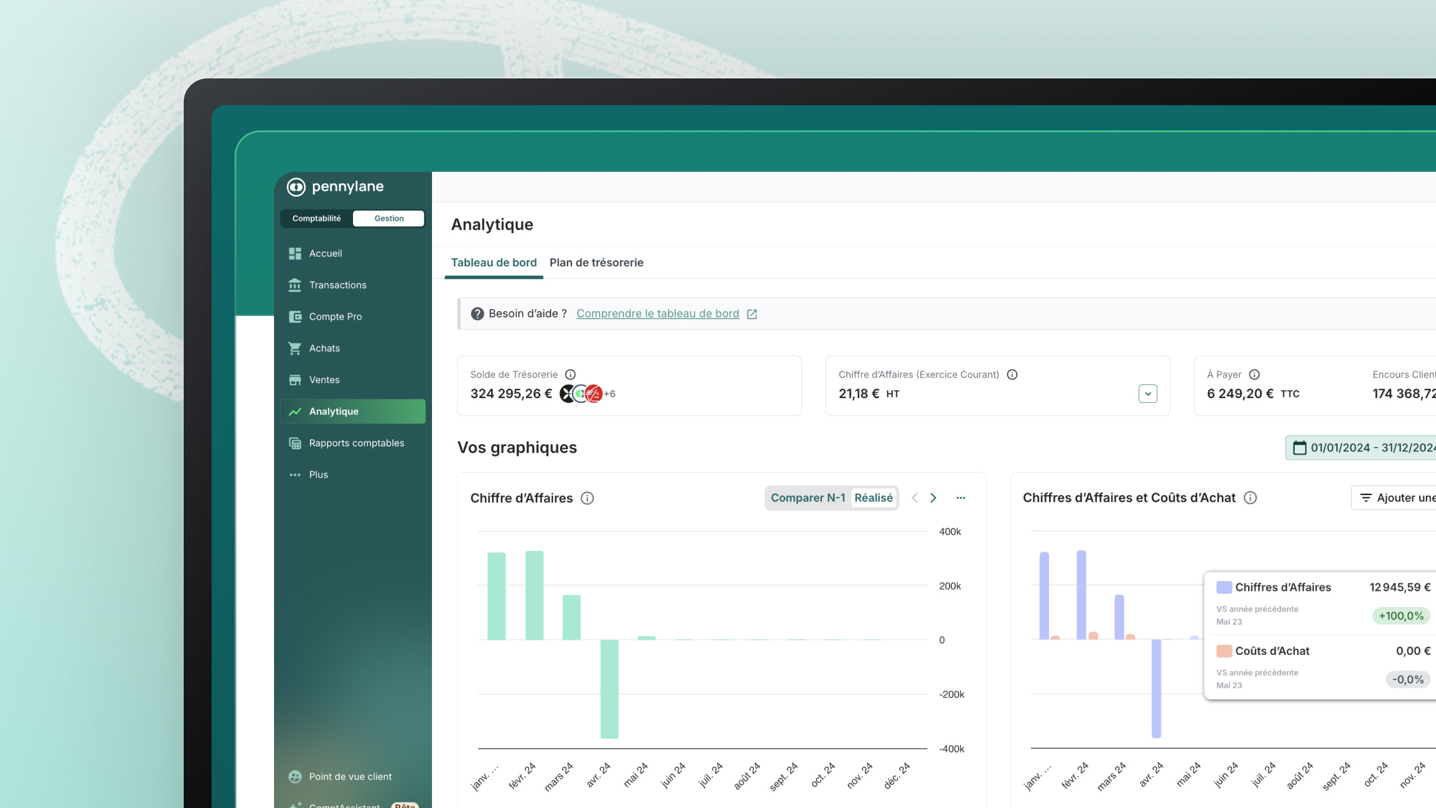
Task: Open Accueil in the sidebar
Action: [x=352, y=253]
